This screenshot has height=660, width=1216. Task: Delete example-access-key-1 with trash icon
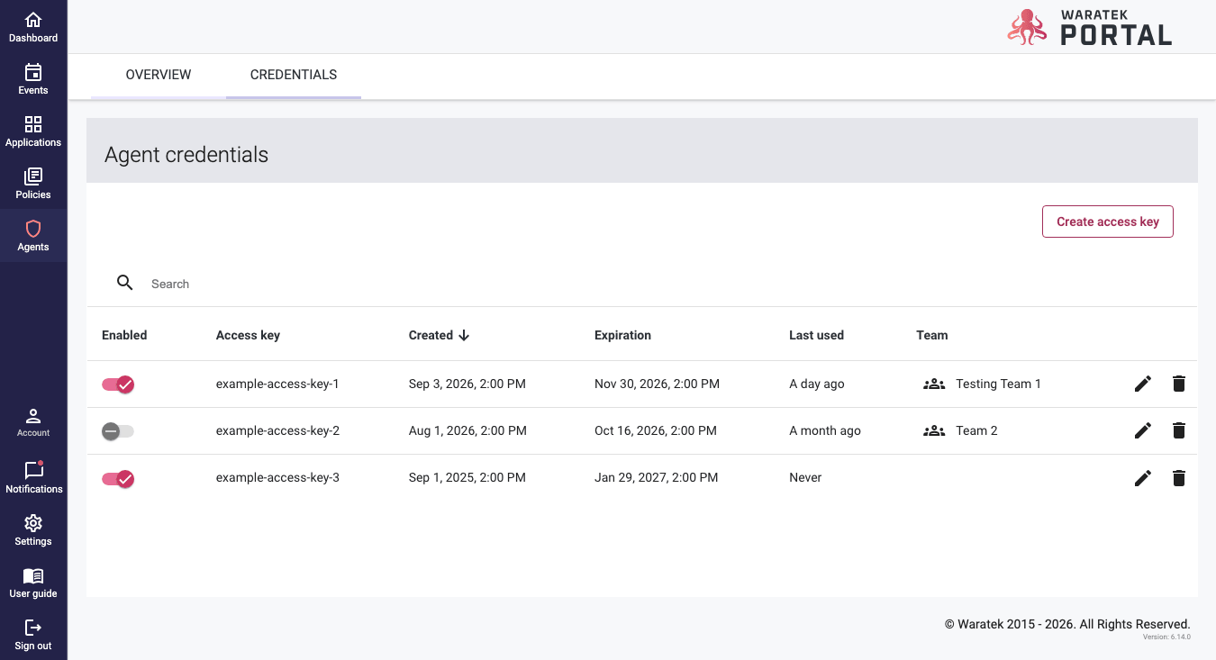[1179, 384]
